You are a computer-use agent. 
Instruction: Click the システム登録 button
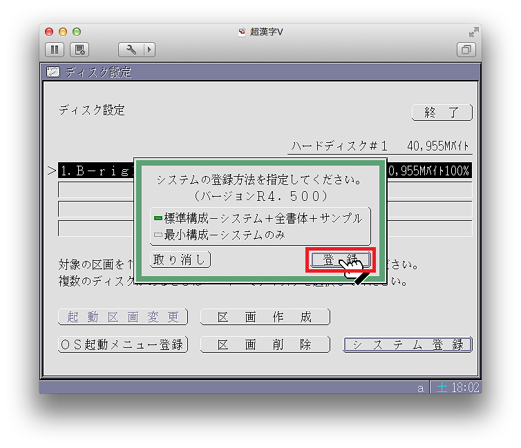point(408,344)
